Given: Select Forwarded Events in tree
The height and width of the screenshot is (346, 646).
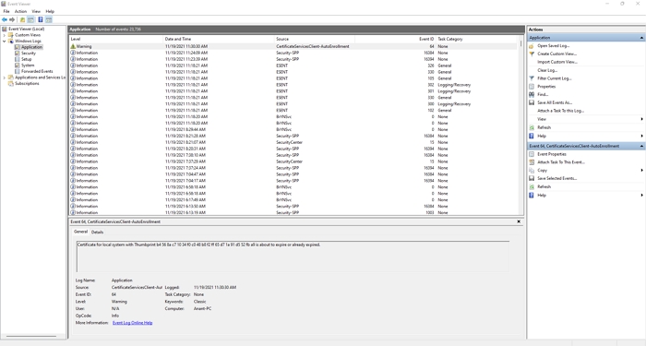Looking at the screenshot, I should (37, 71).
